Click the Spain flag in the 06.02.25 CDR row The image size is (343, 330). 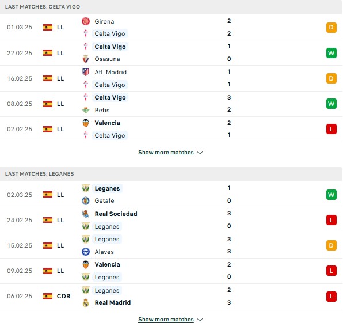point(48,296)
